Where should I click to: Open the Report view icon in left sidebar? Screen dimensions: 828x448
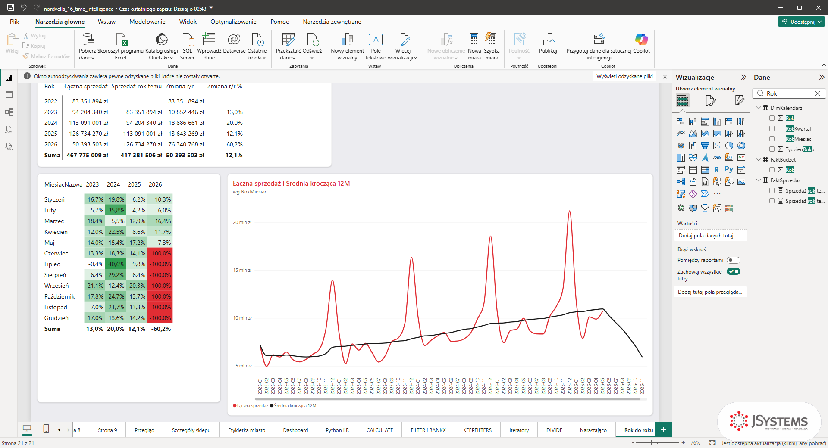pos(9,78)
